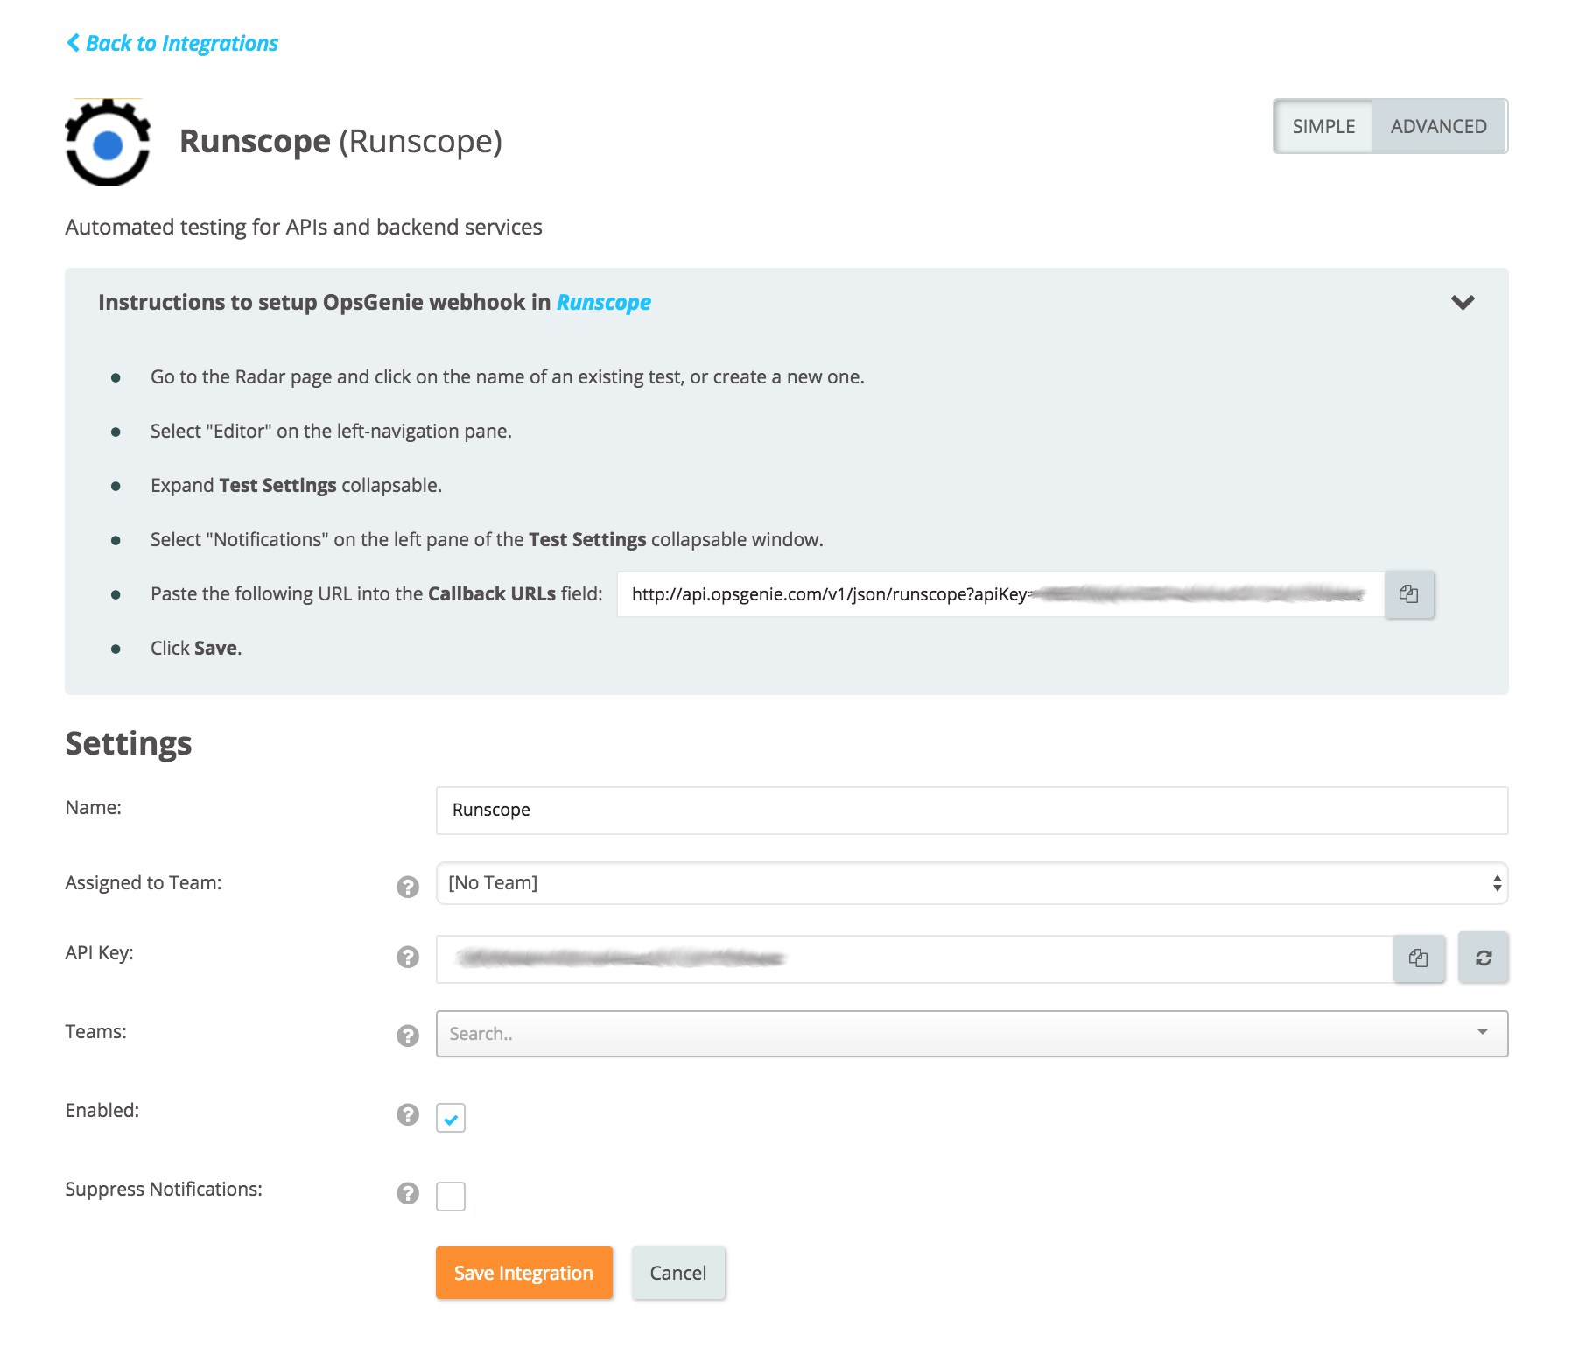
Task: Click the 'Suppress Notifications:' label
Action: pos(164,1190)
